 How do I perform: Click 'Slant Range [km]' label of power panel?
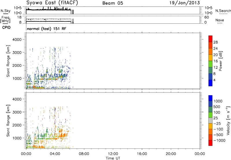tap(8, 61)
